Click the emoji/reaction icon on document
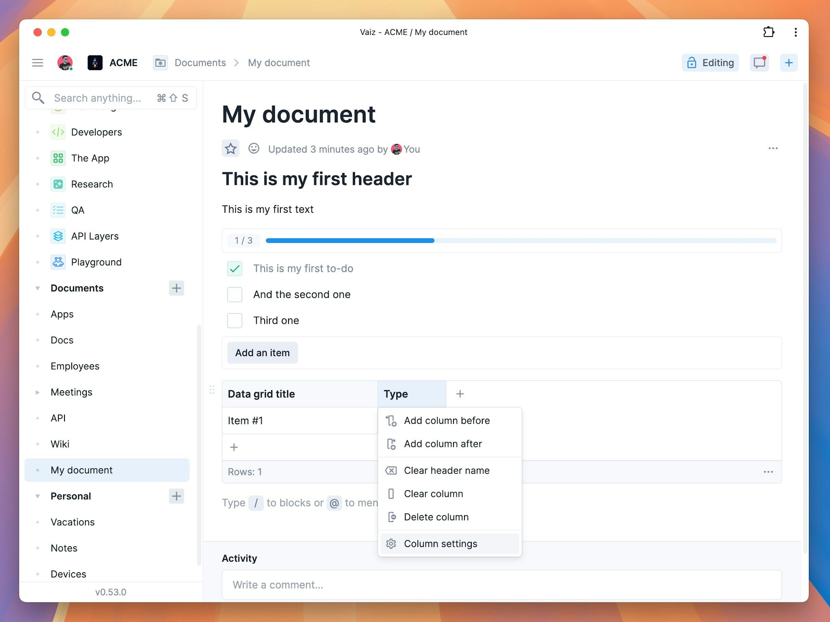The height and width of the screenshot is (622, 830). coord(253,148)
